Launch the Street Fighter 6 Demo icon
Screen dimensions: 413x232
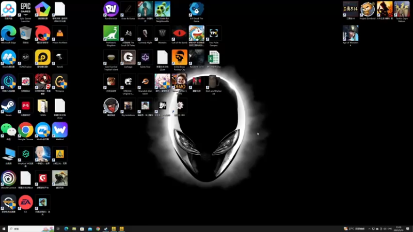click(179, 84)
